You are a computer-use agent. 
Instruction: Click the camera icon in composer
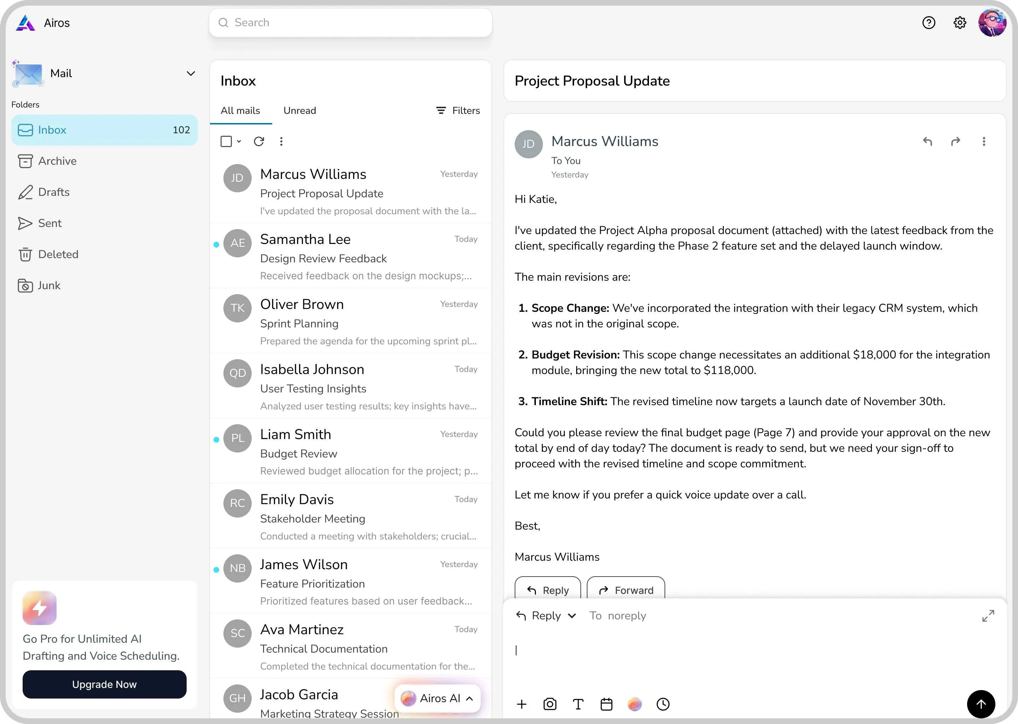(x=550, y=704)
